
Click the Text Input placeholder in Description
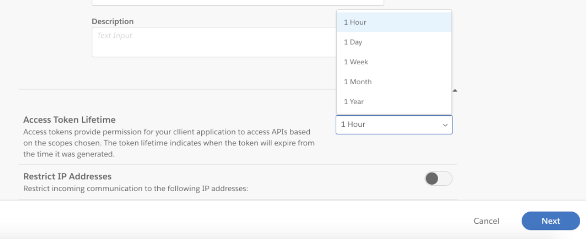[x=115, y=36]
